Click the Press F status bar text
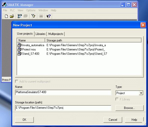Image resolution: width=148 pixels, height=127 pixels. [7, 80]
